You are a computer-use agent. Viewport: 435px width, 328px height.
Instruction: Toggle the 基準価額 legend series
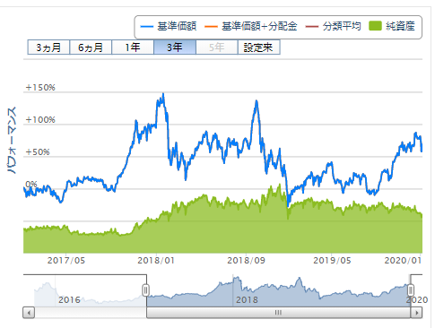[169, 26]
